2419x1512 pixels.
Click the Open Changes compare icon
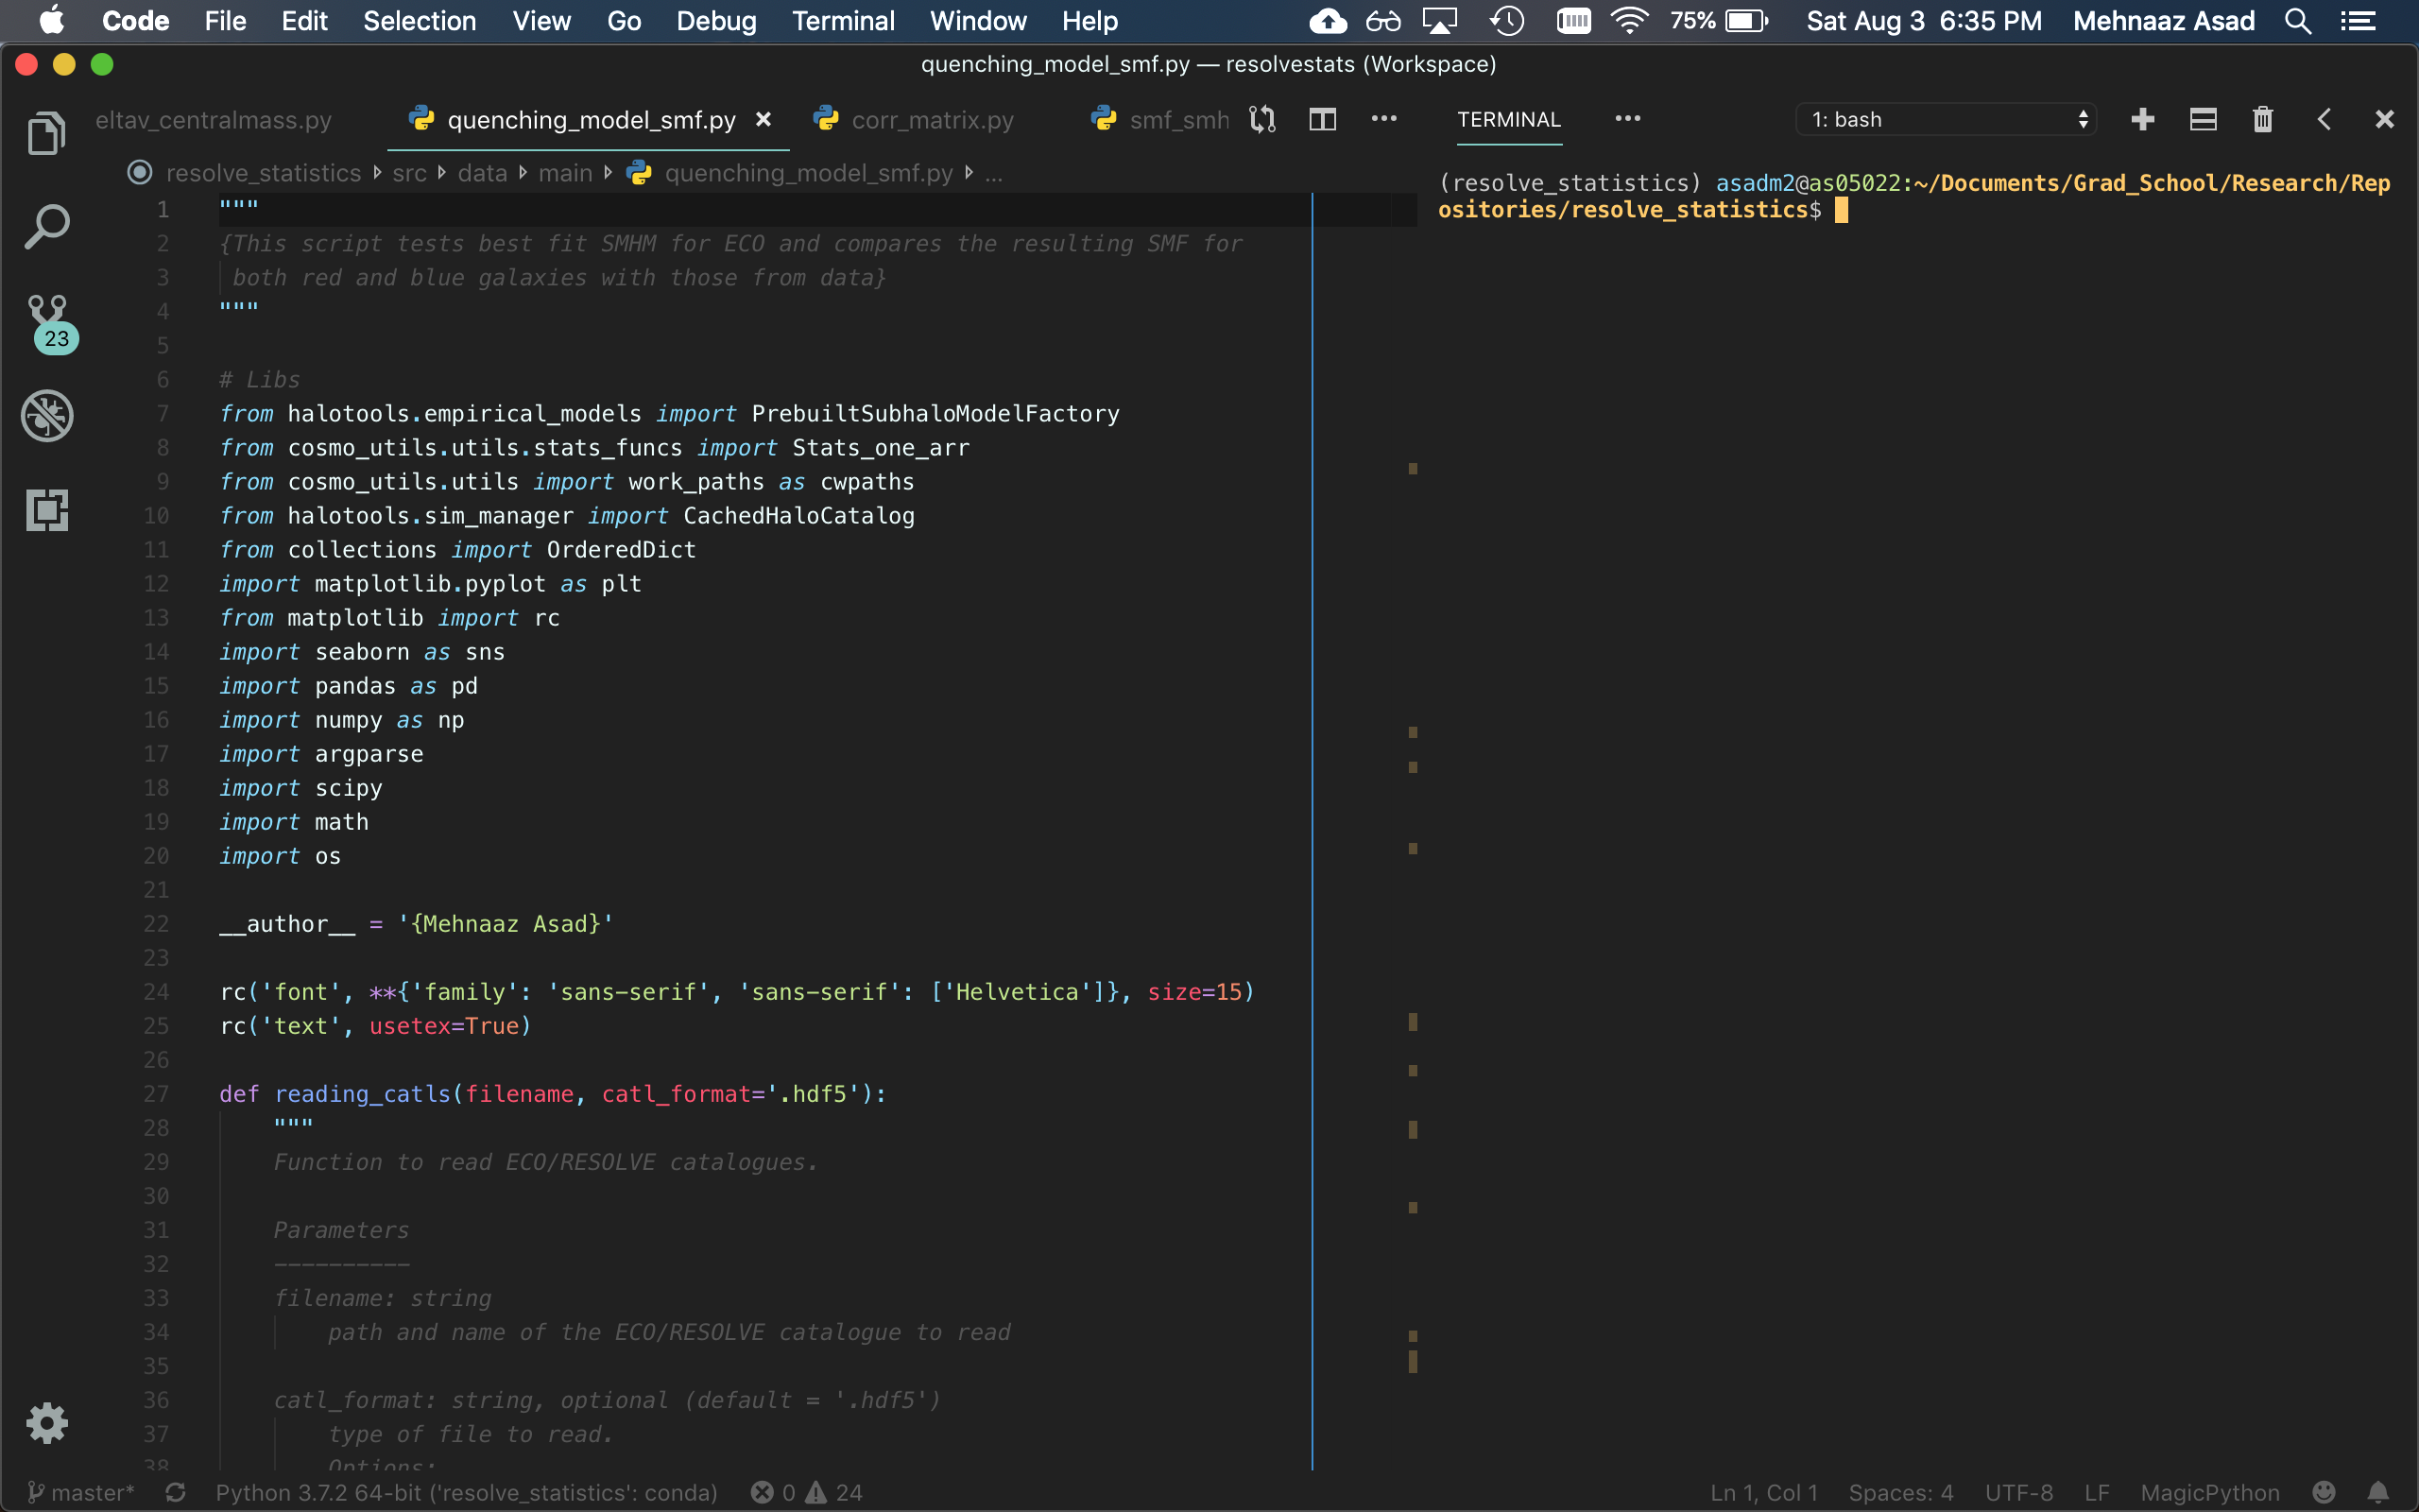pos(1262,120)
